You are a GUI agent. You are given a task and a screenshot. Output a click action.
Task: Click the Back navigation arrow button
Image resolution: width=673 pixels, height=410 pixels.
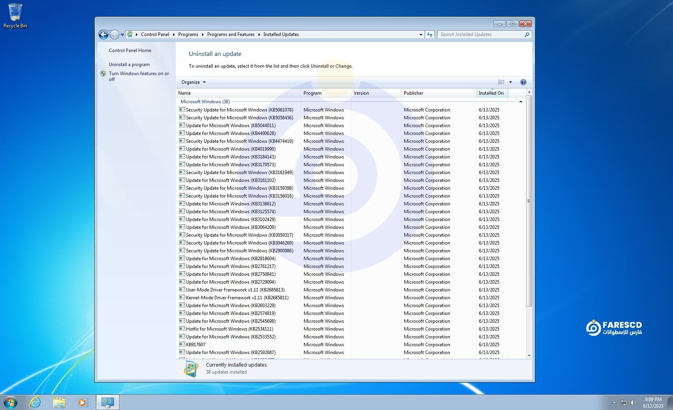point(103,35)
